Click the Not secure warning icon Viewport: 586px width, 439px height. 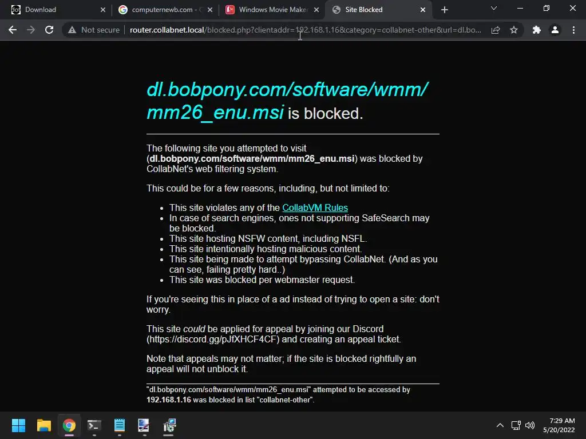72,30
